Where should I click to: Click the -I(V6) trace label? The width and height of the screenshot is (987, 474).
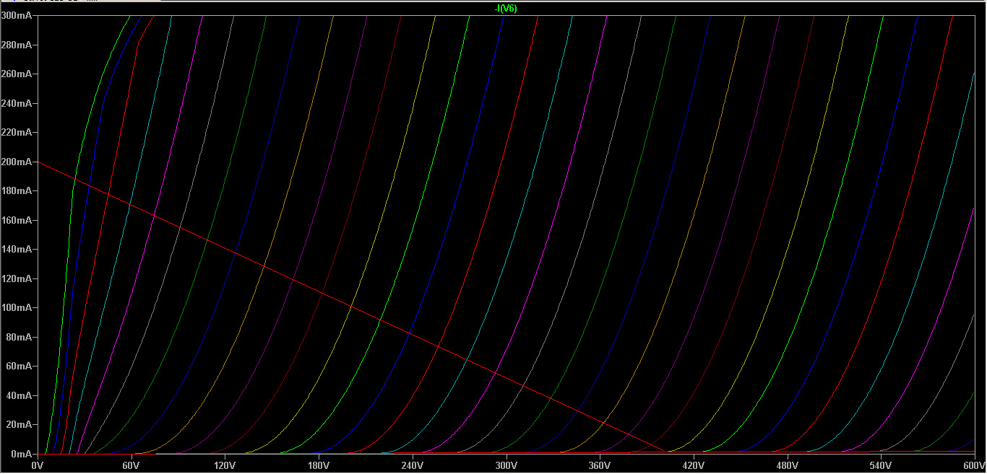point(505,8)
